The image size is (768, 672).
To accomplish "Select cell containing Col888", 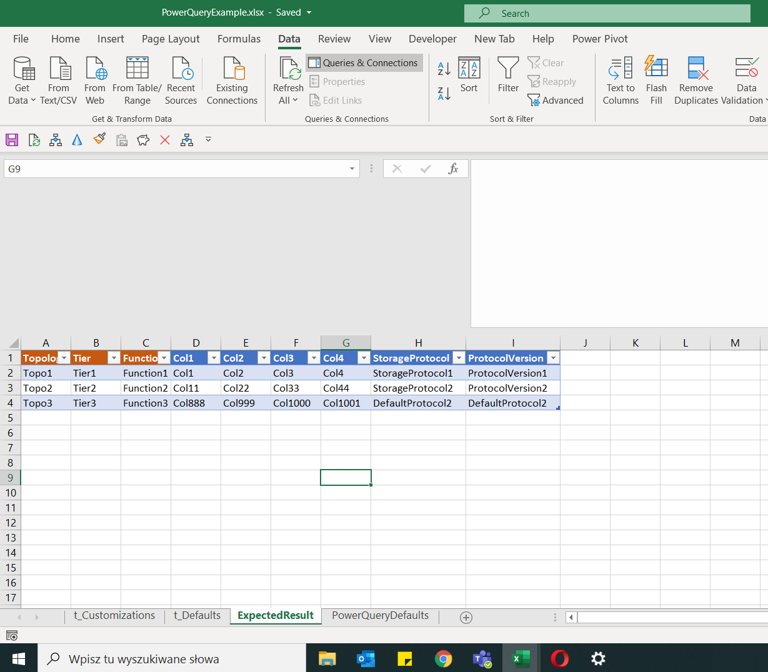I will (196, 403).
